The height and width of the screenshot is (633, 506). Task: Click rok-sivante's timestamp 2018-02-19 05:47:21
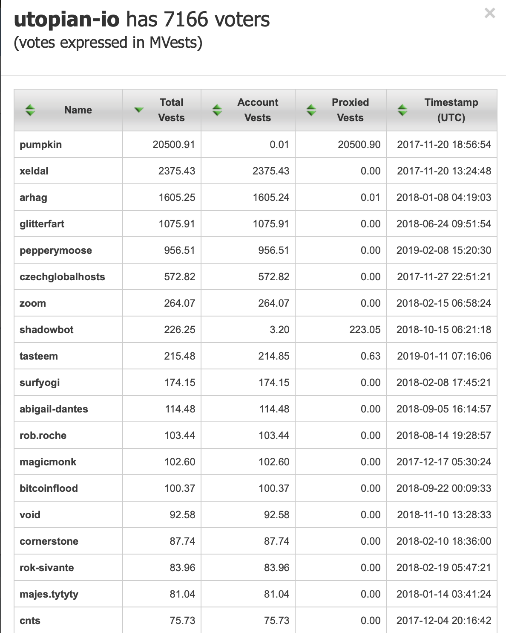pyautogui.click(x=444, y=568)
